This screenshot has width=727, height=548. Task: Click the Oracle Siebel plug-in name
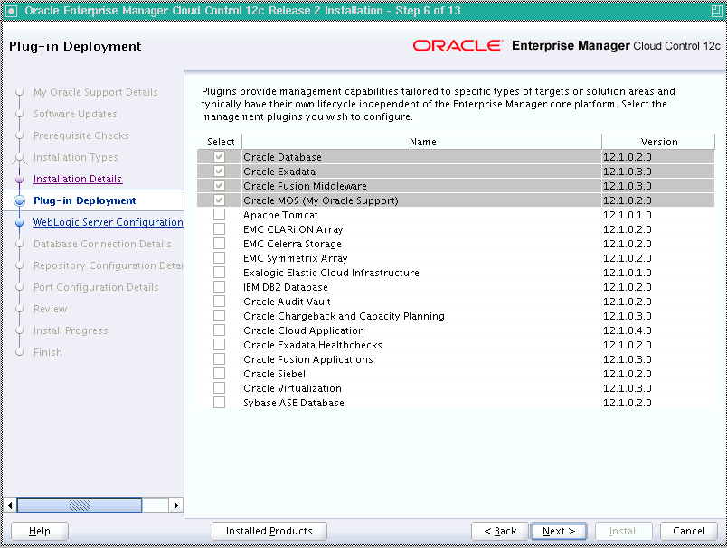tap(274, 374)
